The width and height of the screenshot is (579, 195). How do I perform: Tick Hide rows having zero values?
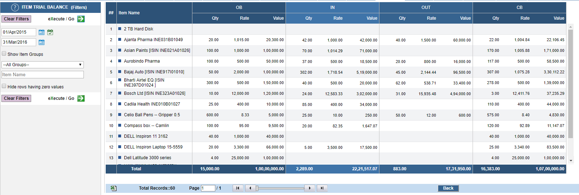point(4,86)
